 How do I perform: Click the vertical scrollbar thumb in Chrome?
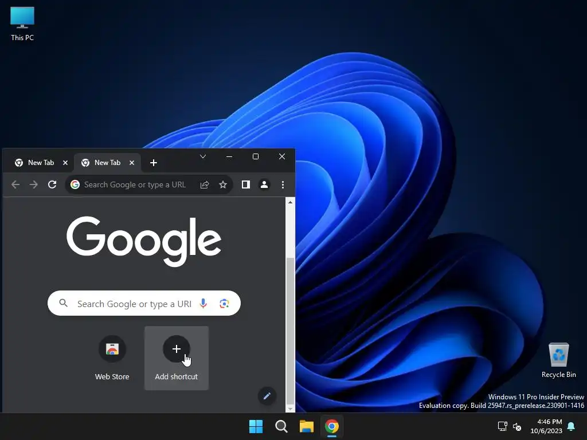pos(290,331)
